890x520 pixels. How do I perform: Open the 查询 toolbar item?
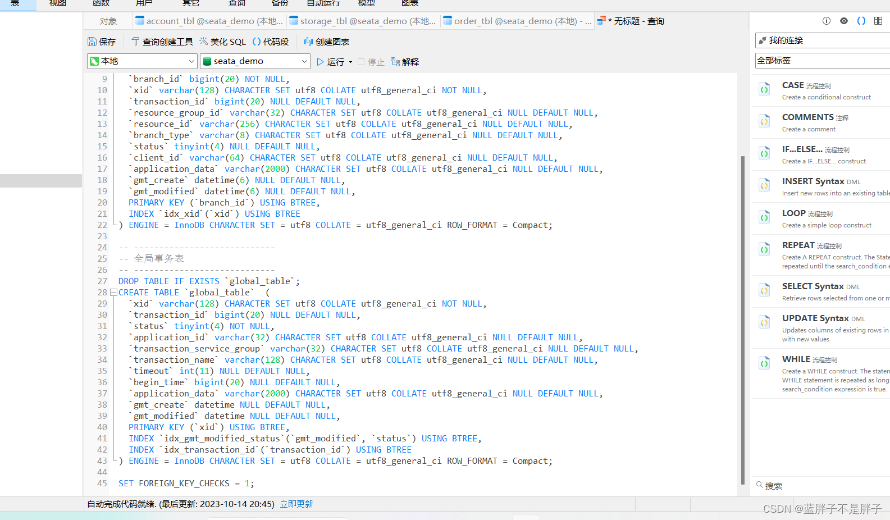tap(237, 3)
